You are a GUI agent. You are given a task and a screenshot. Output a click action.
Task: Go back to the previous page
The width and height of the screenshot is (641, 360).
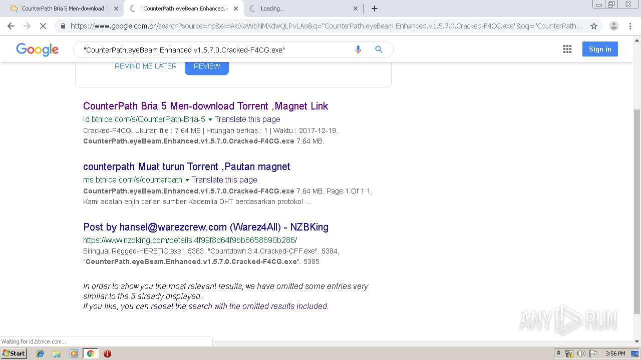(11, 26)
